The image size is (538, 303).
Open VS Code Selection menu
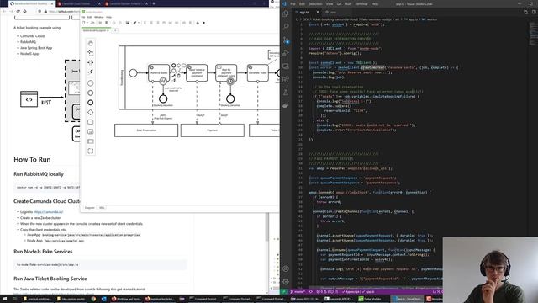coord(315,3)
